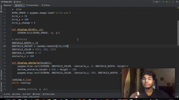Click PyCharm update available status message
The height and width of the screenshot is (100, 179).
(x=22, y=97)
